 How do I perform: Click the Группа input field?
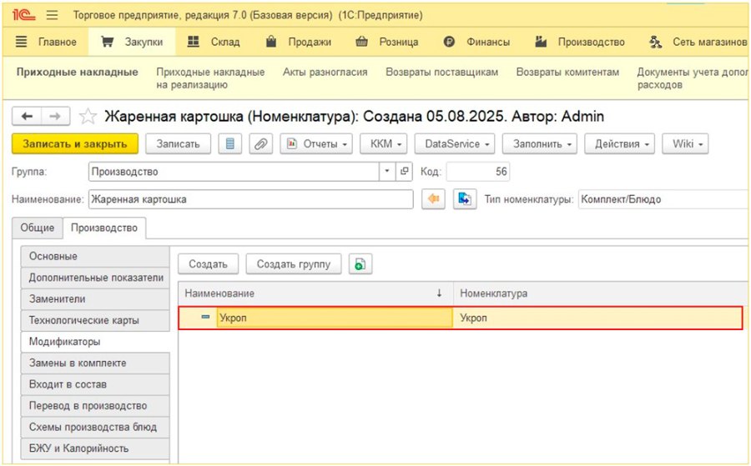(234, 172)
